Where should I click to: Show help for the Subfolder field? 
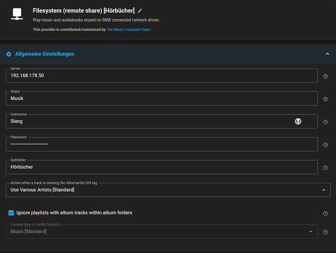[x=325, y=167]
